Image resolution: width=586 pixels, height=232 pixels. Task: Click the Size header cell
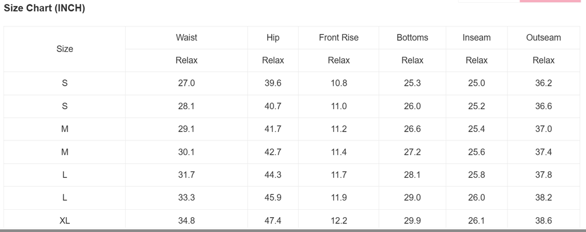pos(65,49)
